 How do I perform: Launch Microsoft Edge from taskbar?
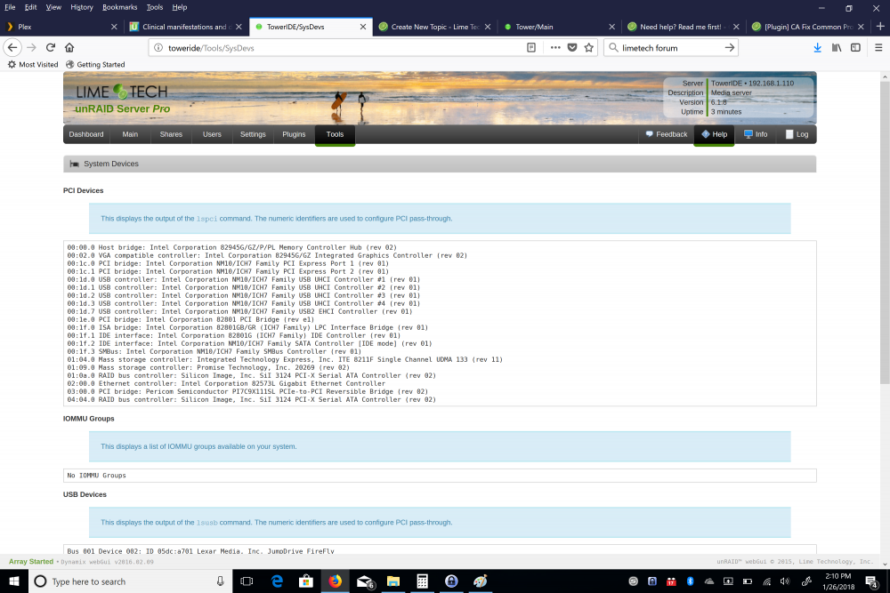click(x=277, y=581)
